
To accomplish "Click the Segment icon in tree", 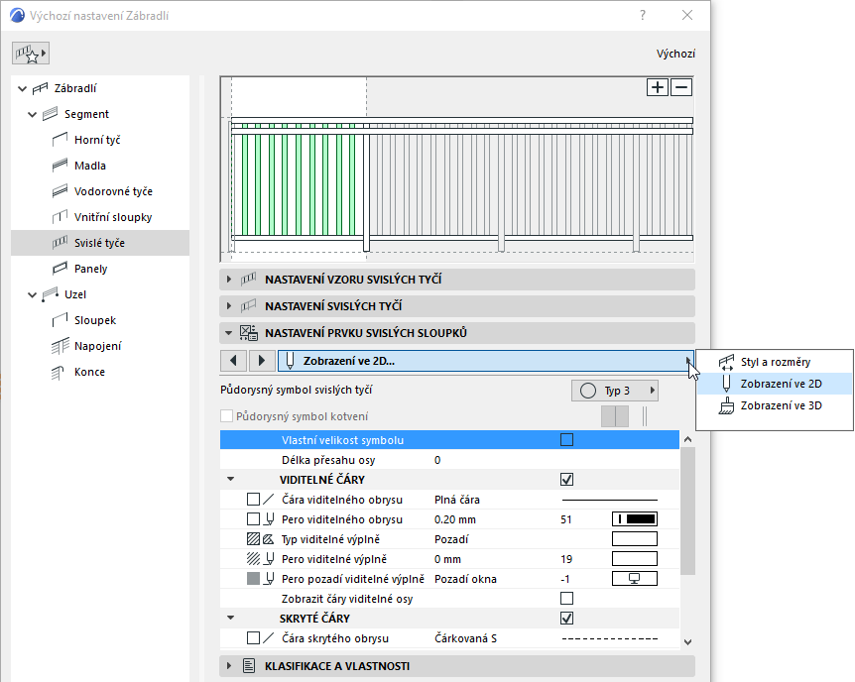I will [x=51, y=114].
